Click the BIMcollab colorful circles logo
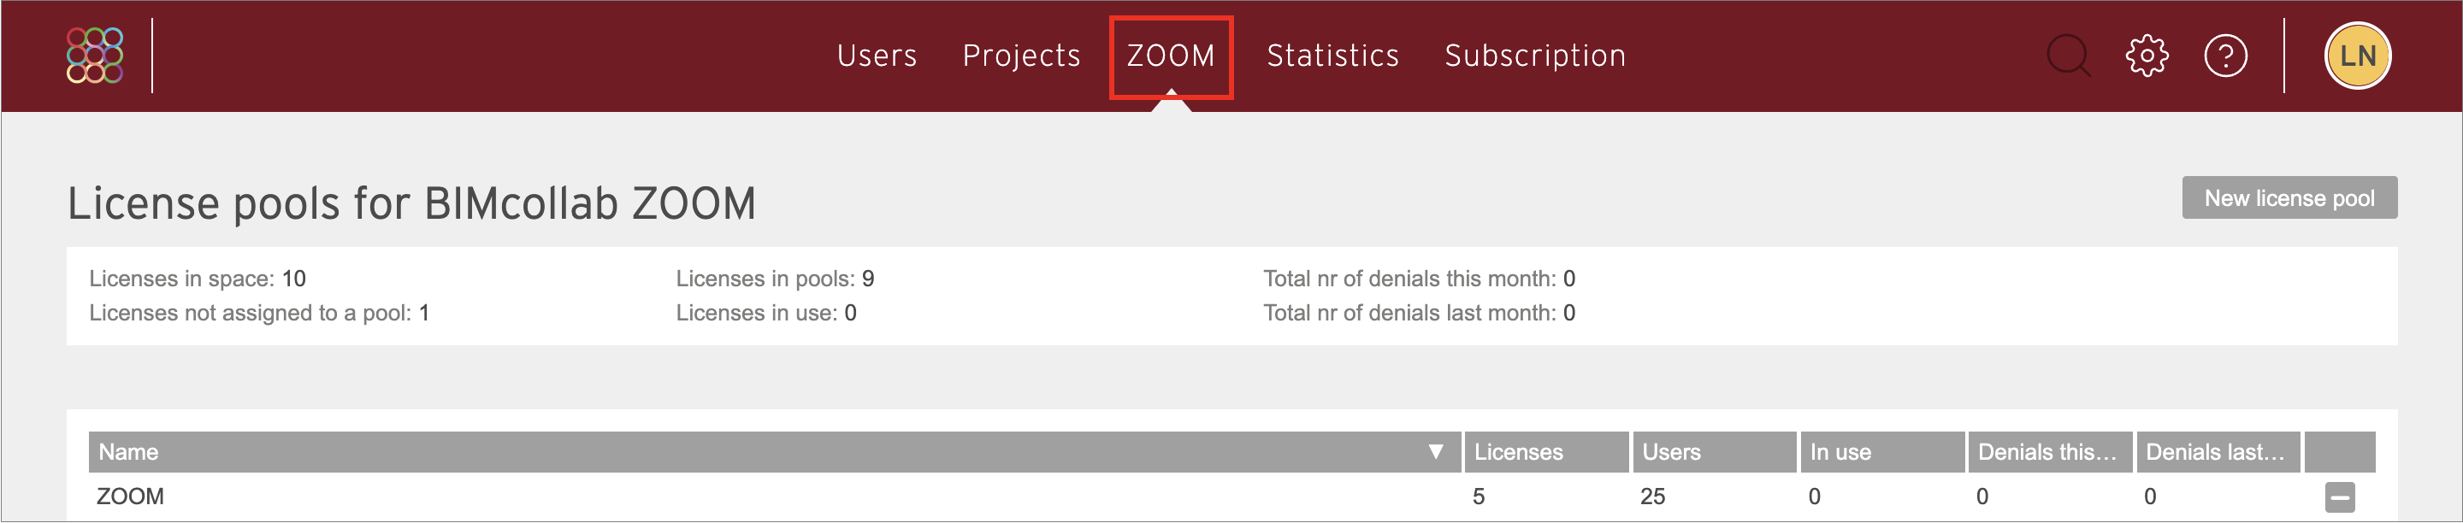The height and width of the screenshot is (523, 2463). pos(95,56)
